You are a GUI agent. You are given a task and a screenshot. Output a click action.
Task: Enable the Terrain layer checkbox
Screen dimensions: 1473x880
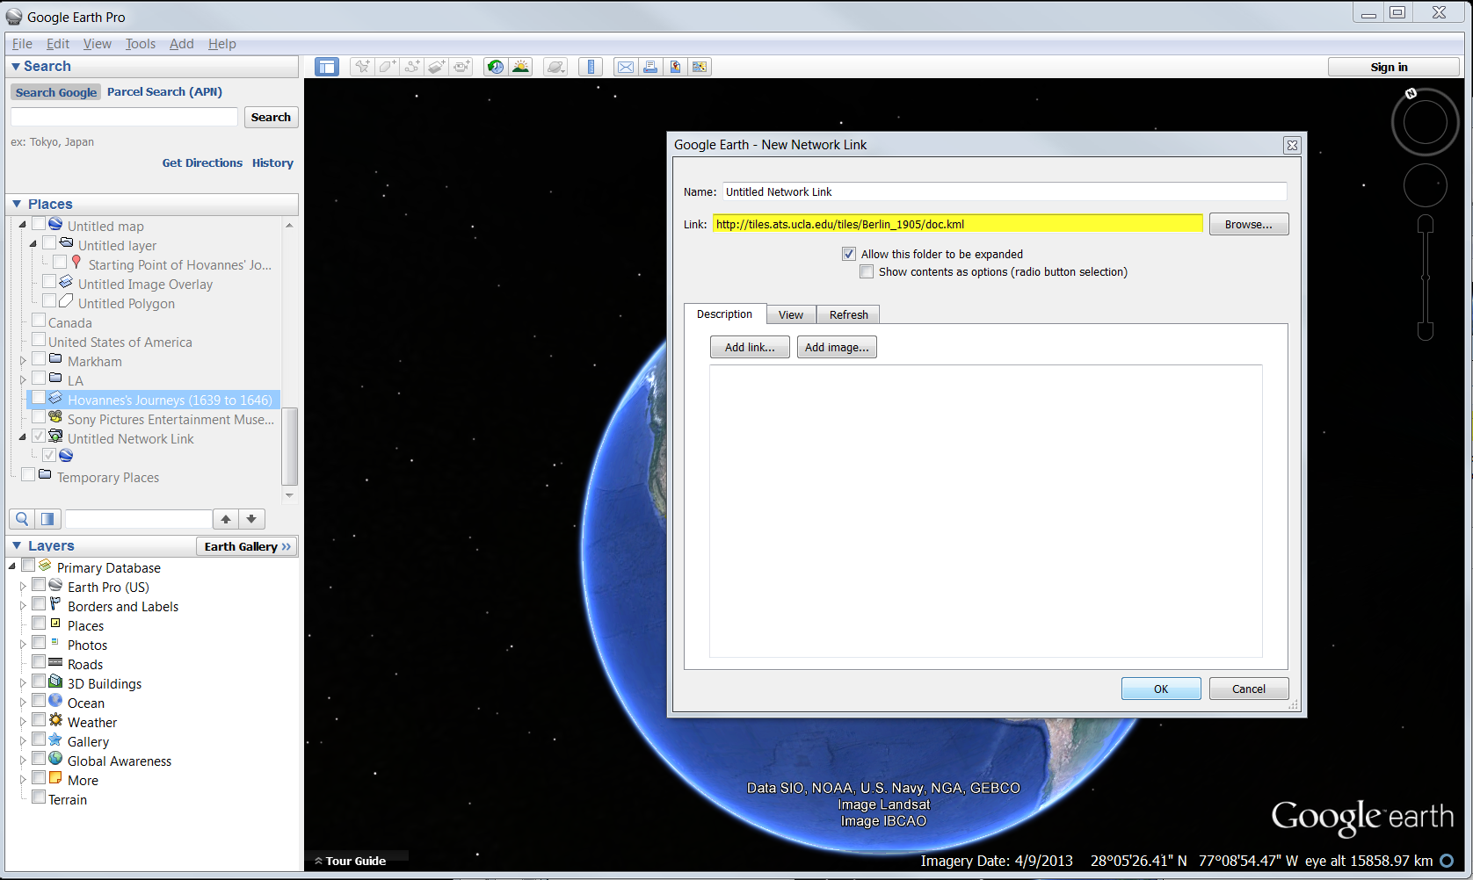coord(39,798)
